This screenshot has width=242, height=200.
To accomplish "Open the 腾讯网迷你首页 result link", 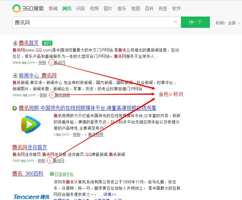I will click(x=30, y=147).
